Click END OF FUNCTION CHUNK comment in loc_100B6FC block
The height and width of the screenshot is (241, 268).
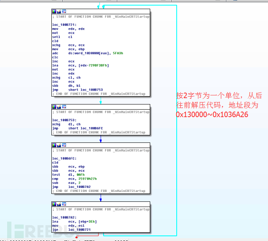coord(99,191)
